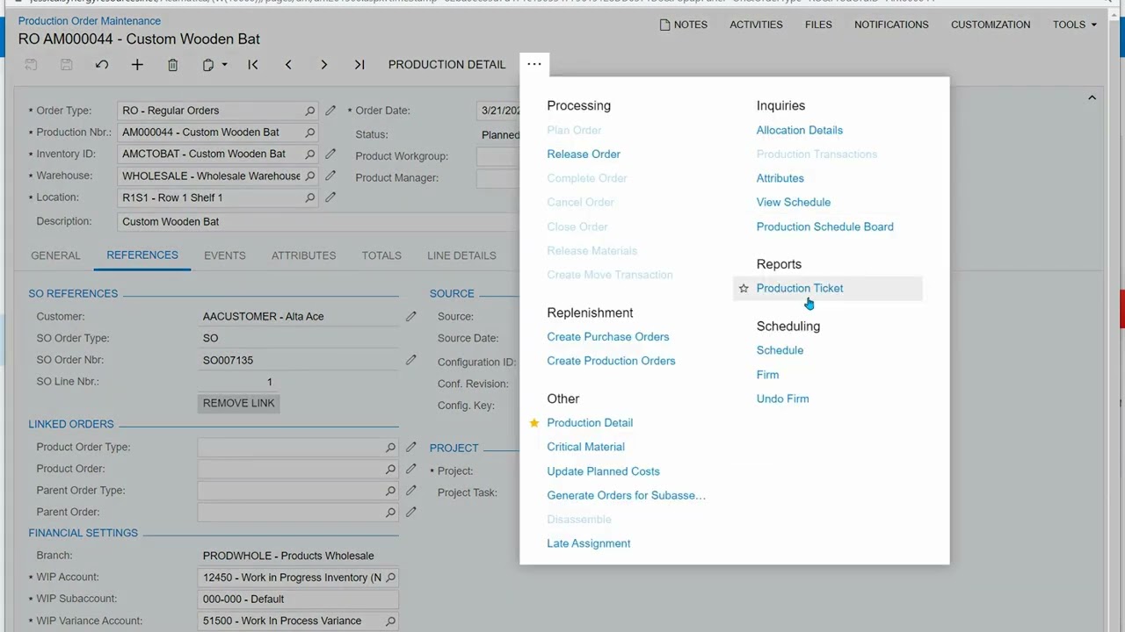Add a new record with the plus icon
1125x632 pixels.
pos(137,64)
